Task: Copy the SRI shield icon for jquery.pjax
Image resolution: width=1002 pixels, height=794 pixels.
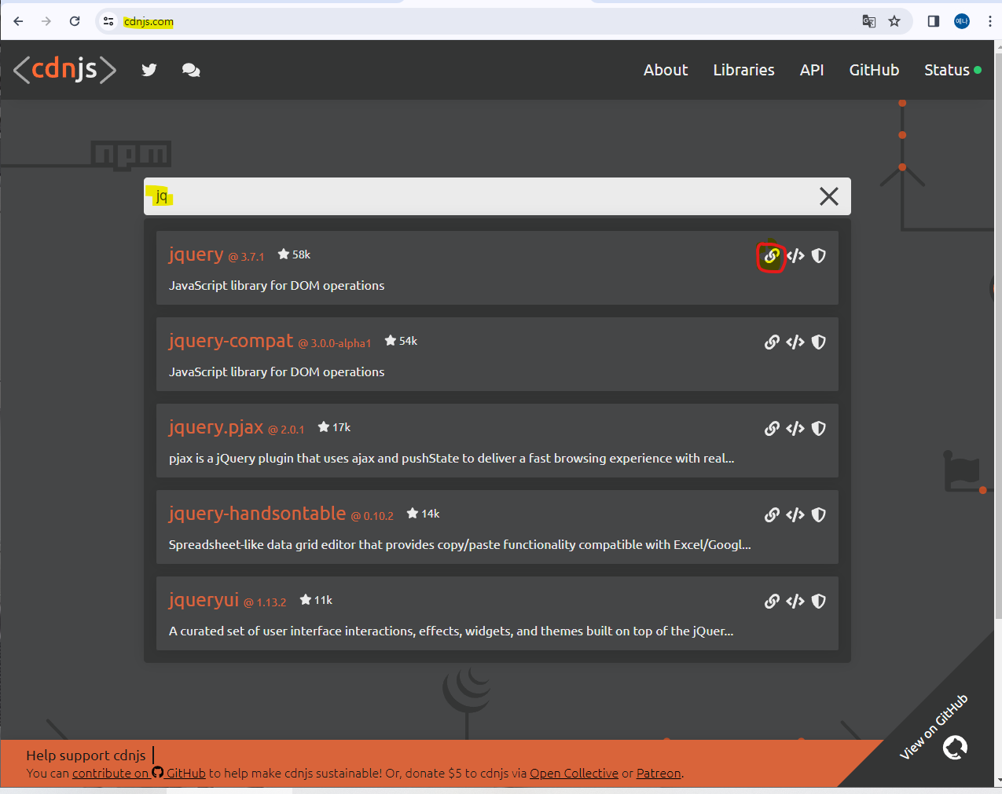Action: (x=819, y=429)
